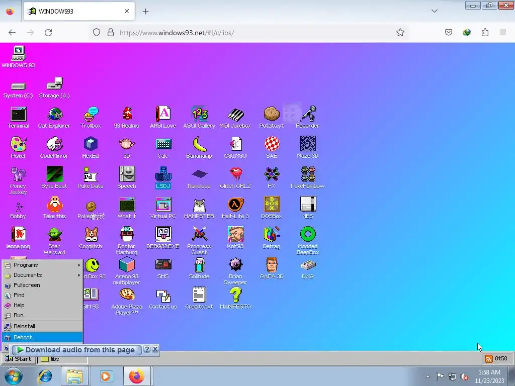Open Help from the Start menu
This screenshot has height=386, width=515.
tap(42, 305)
